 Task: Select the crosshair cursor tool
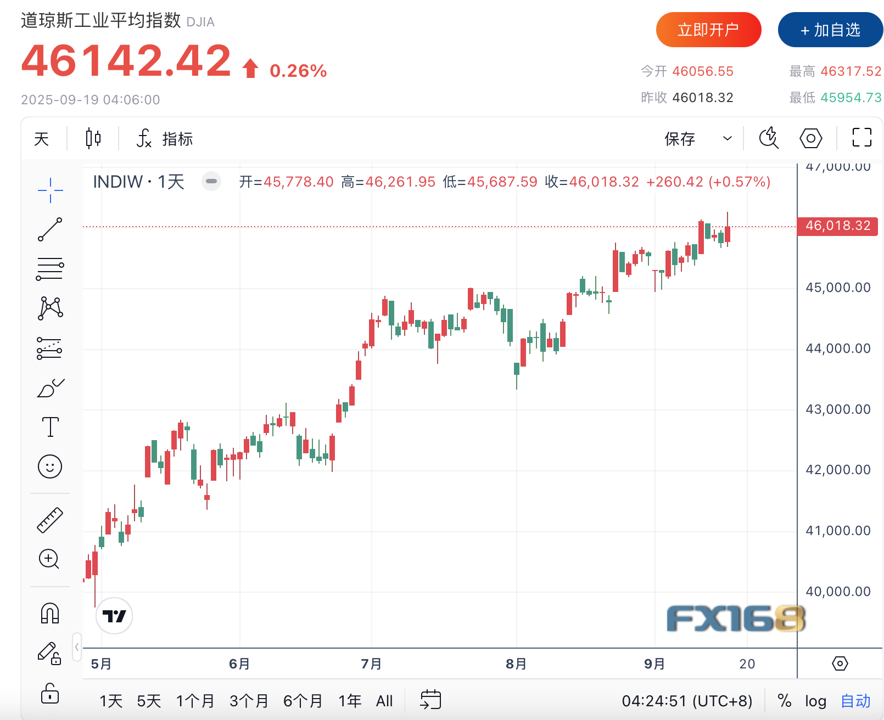coord(50,190)
